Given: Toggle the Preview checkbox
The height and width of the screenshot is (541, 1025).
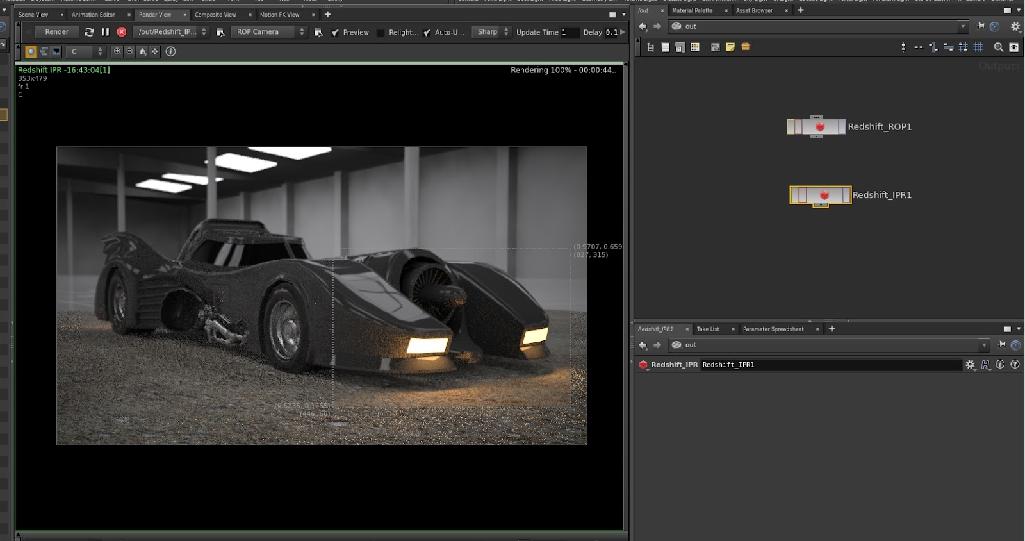Looking at the screenshot, I should point(335,33).
